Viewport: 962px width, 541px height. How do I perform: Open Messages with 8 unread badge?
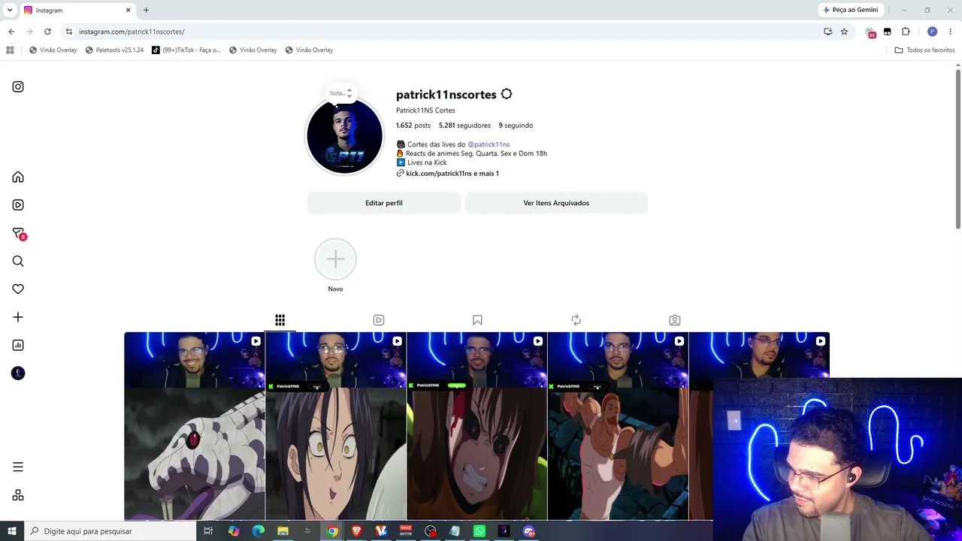18,234
